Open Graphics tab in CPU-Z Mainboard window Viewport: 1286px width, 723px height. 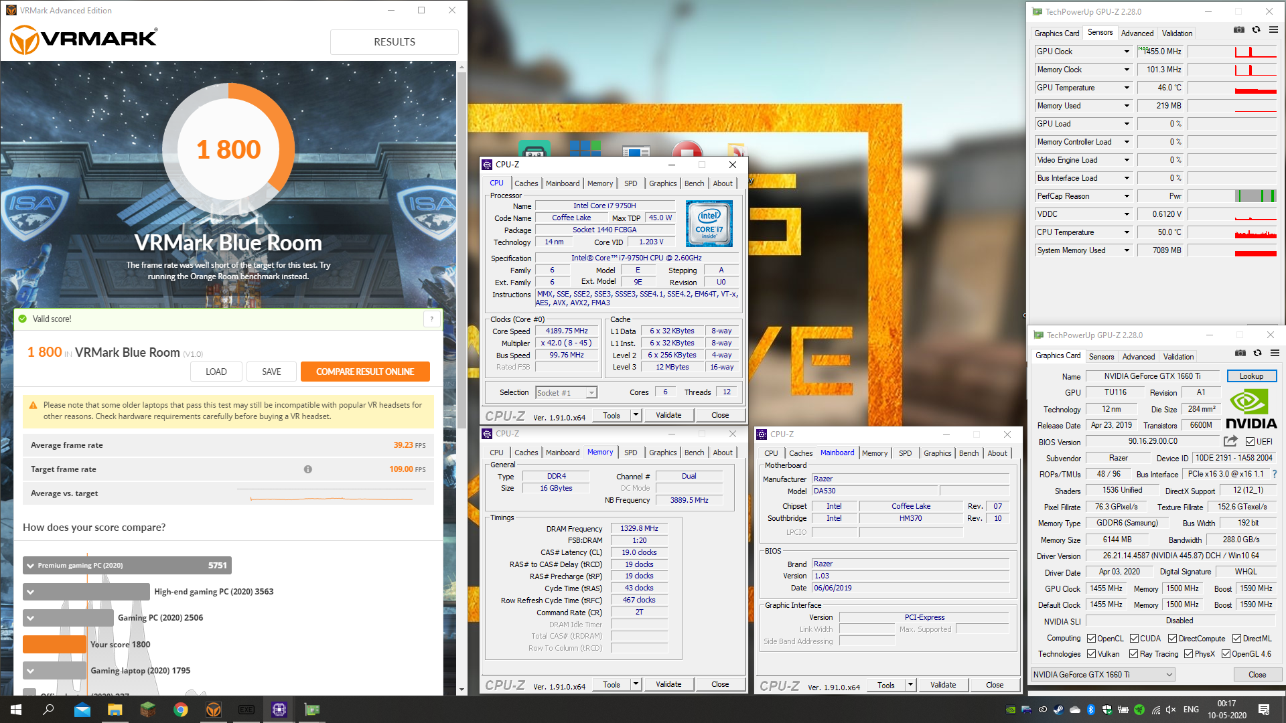(x=937, y=453)
